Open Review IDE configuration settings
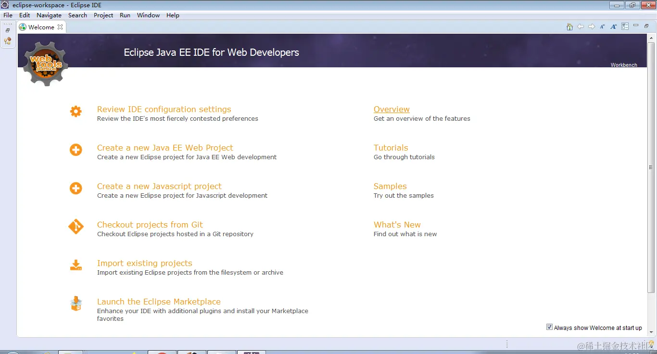Viewport: 657px width, 354px height. 164,109
